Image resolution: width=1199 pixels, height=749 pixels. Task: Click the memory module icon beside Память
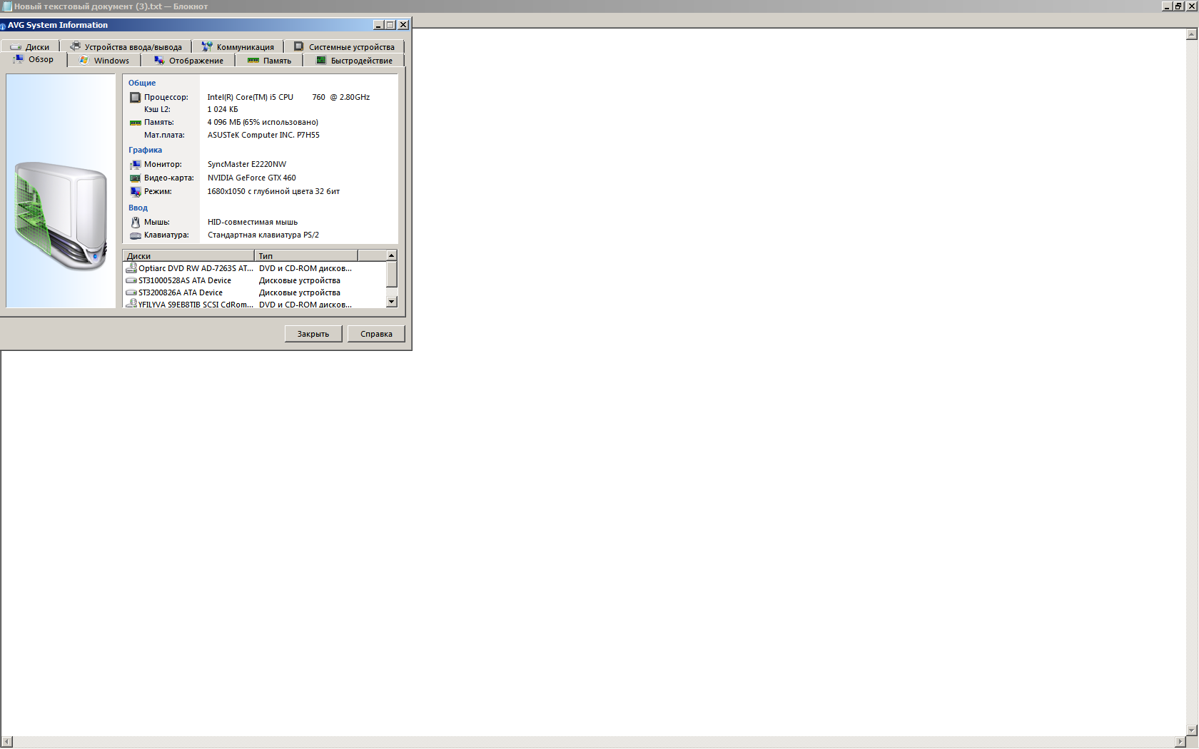(135, 123)
